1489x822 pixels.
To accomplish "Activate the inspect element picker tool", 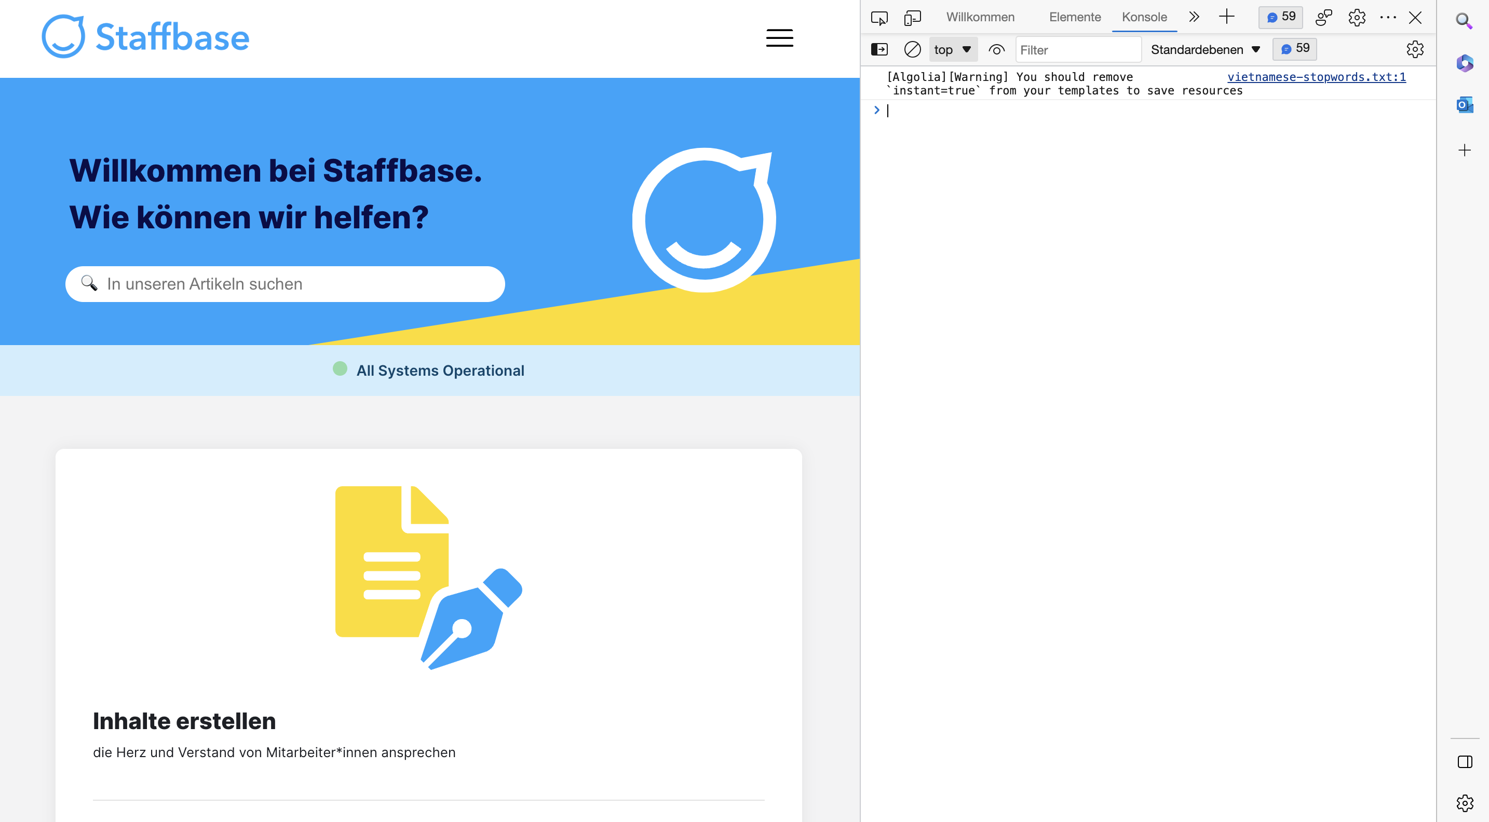I will [878, 18].
